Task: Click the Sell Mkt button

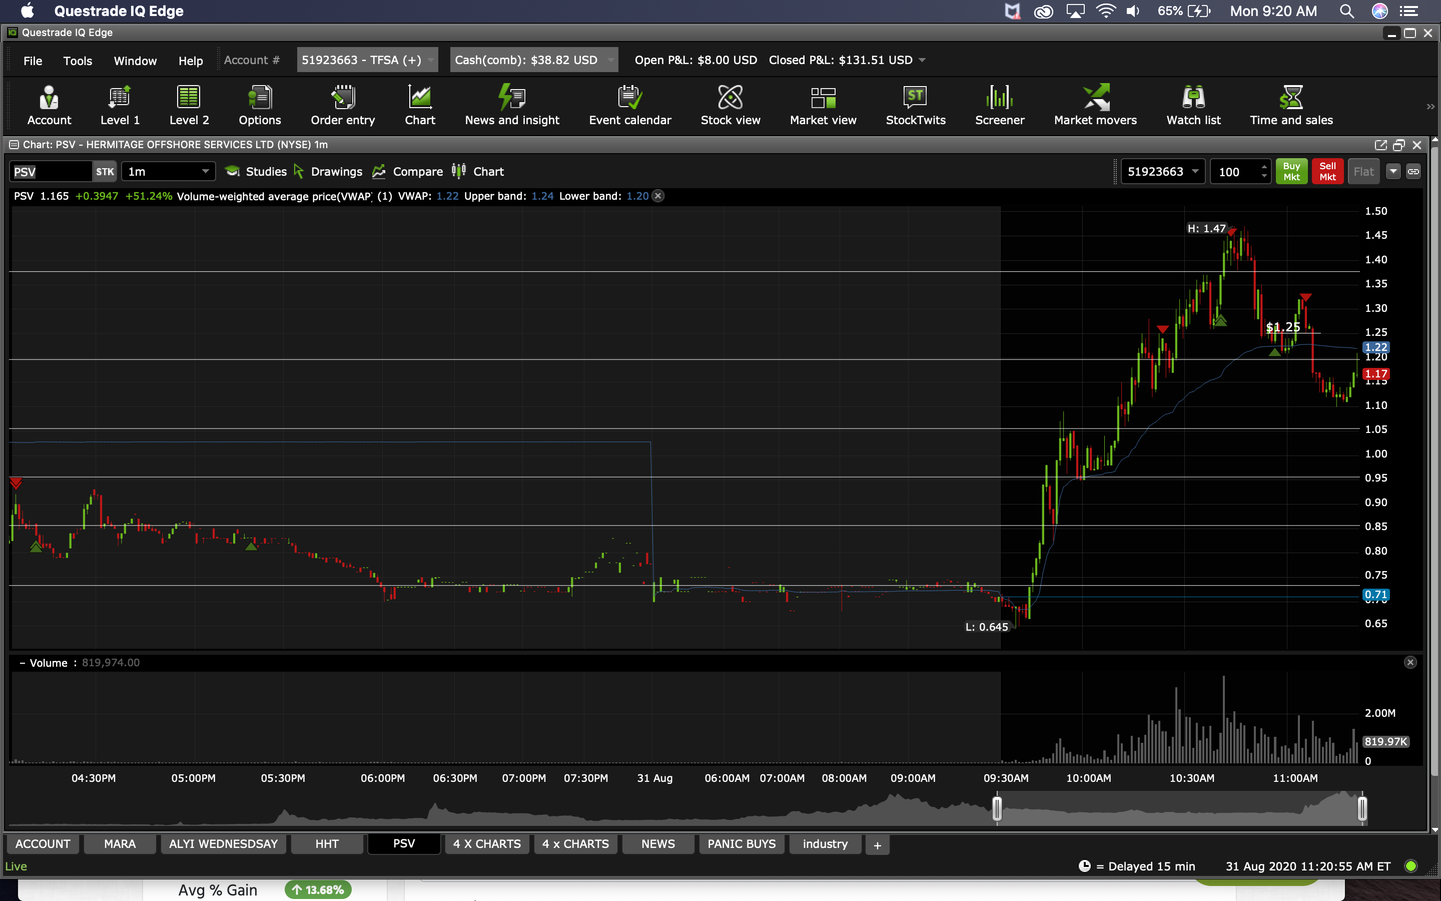Action: point(1327,172)
